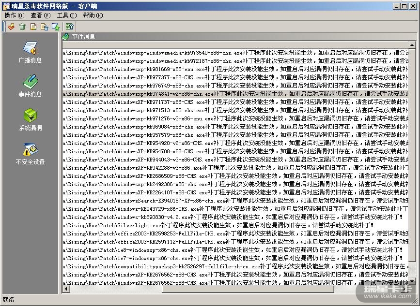Click the window with green download arrow icon

pyautogui.click(x=55, y=27)
